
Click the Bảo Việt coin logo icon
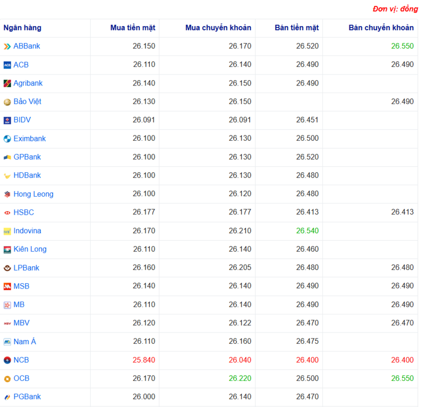click(6, 101)
